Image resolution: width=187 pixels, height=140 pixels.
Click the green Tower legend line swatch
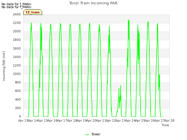point(87,135)
